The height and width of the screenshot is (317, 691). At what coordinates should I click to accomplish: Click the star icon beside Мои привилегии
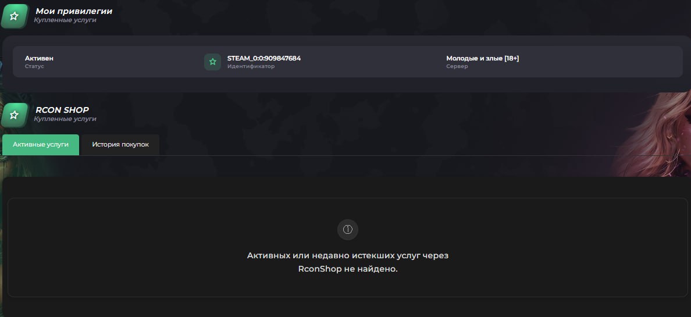pos(14,16)
